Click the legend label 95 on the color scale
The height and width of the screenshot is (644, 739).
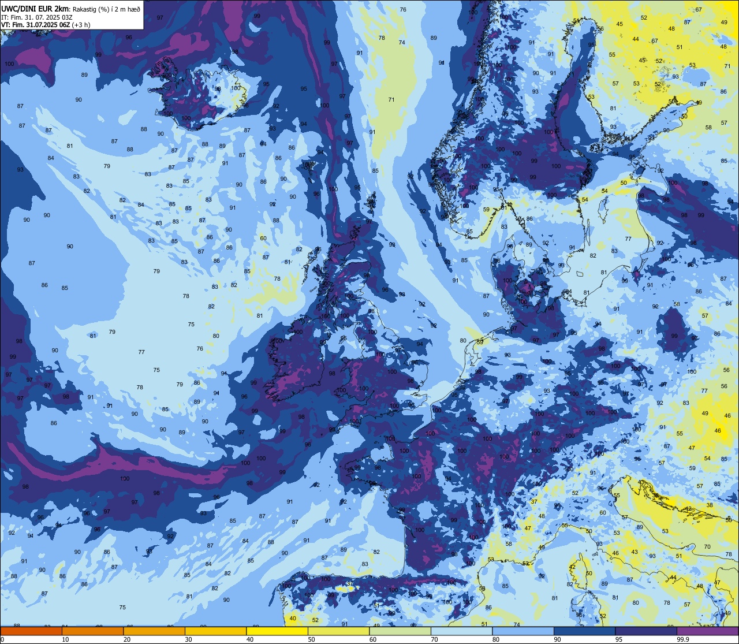[x=619, y=639]
